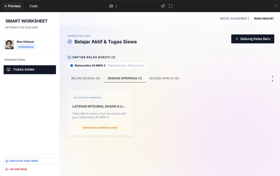Click SMART WORKSHEET title
Viewport: 280px width, 176px height.
pyautogui.click(x=26, y=21)
